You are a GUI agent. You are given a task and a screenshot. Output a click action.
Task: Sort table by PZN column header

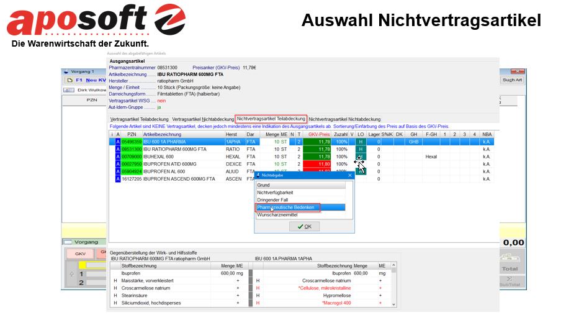click(x=132, y=134)
